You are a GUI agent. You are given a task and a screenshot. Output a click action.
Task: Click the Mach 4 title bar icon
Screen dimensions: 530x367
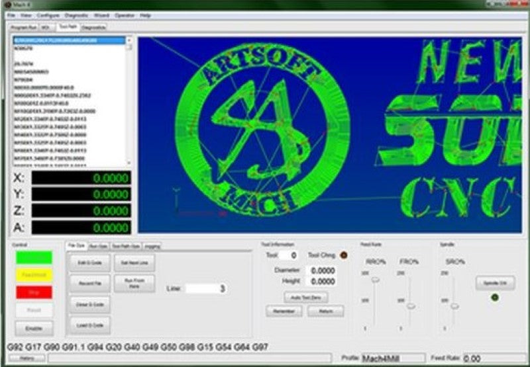[6, 5]
